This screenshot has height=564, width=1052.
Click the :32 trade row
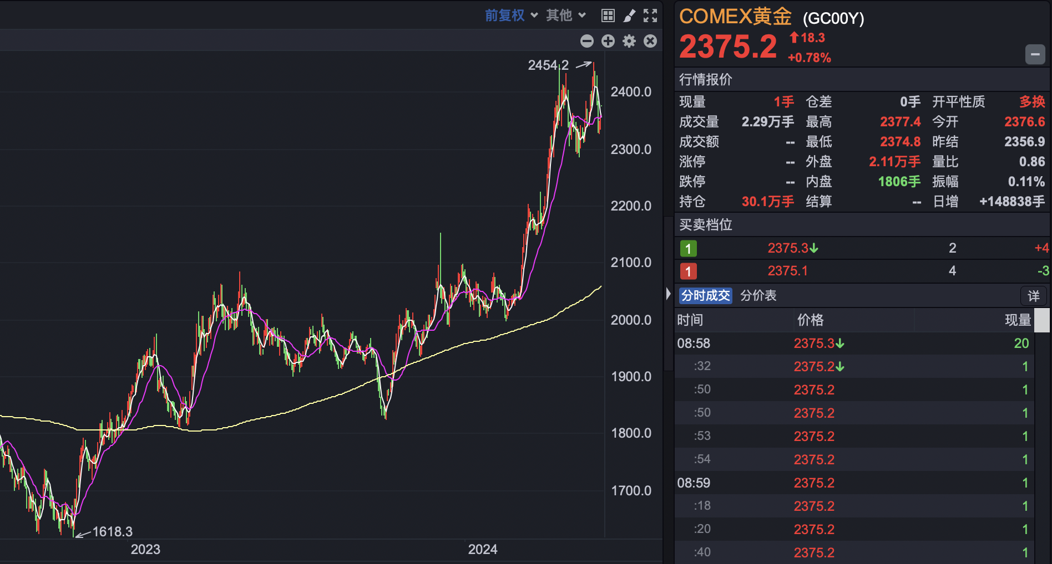(x=854, y=367)
